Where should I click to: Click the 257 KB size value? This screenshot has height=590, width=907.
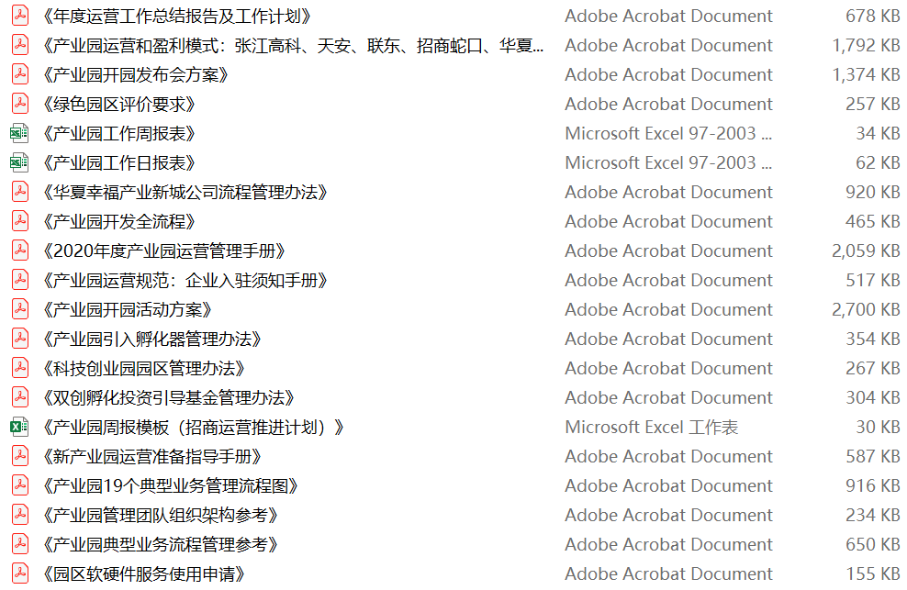872,104
